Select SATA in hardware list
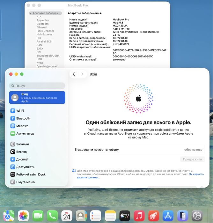 coord(40,48)
